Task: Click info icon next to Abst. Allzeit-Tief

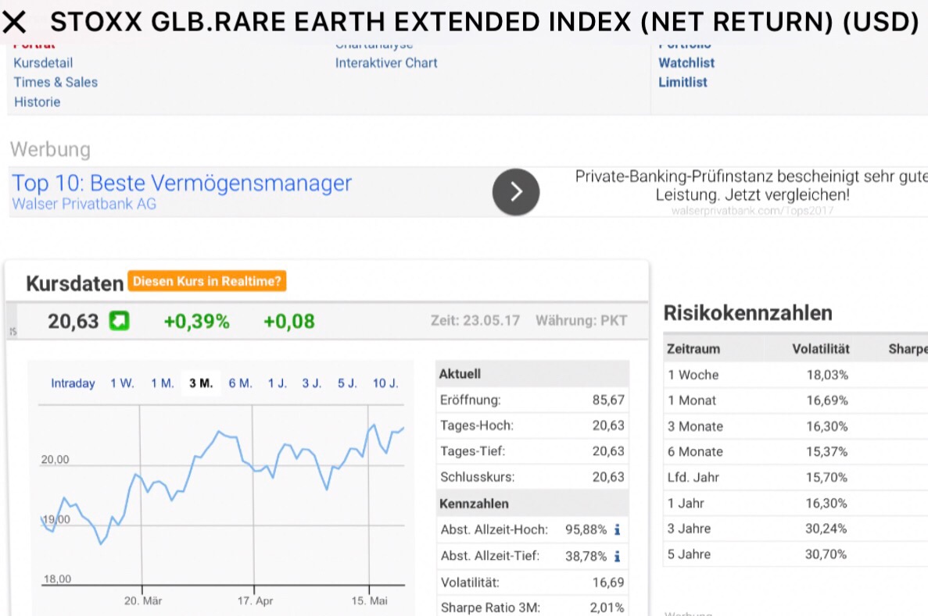Action: tap(617, 557)
